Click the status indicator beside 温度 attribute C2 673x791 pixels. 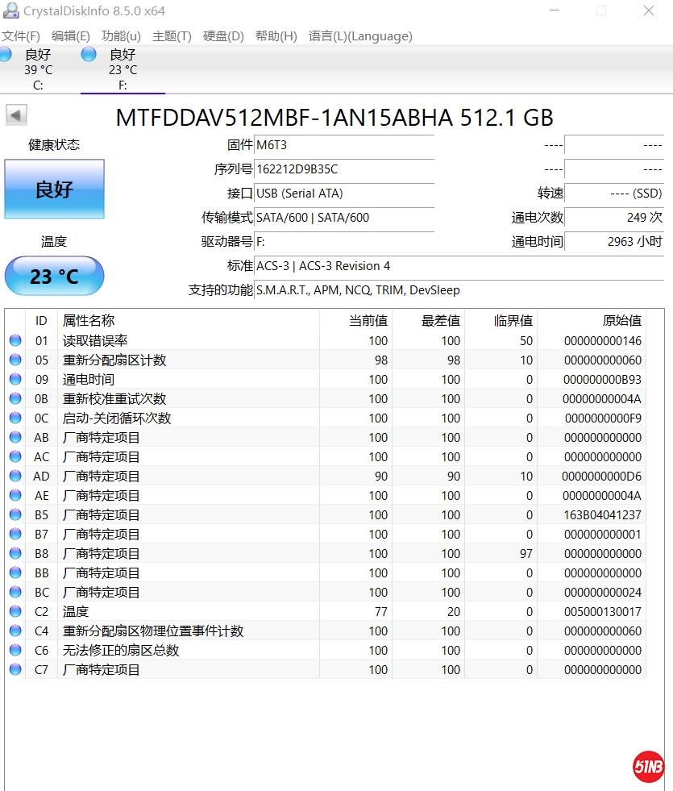15,611
